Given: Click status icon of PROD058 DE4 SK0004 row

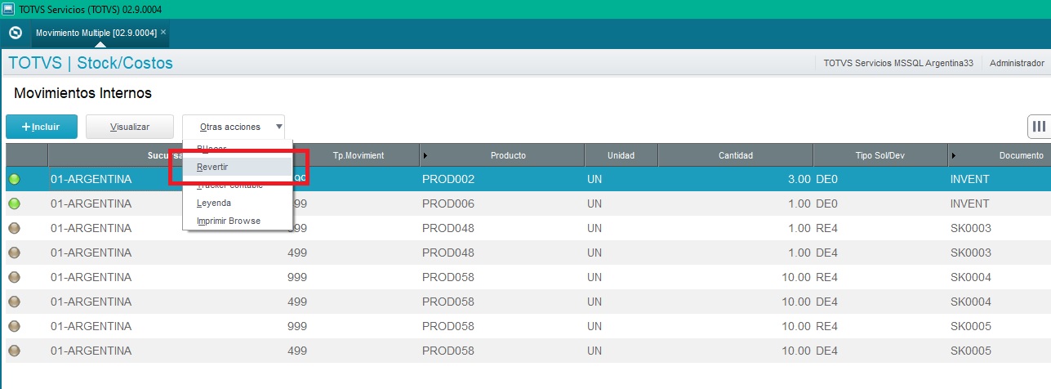Looking at the screenshot, I should [x=14, y=302].
